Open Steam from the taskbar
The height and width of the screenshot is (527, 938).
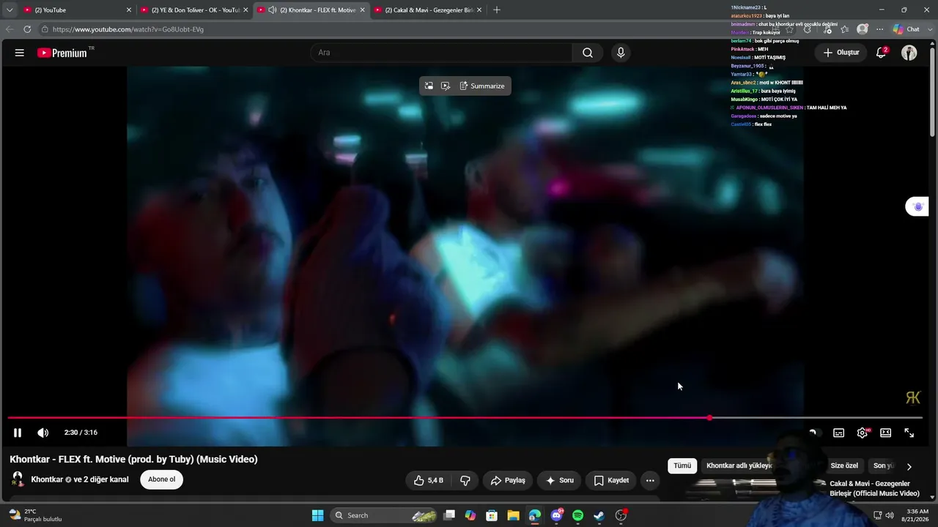click(x=599, y=515)
